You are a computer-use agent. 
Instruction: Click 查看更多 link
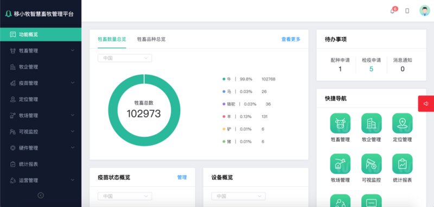(x=291, y=39)
